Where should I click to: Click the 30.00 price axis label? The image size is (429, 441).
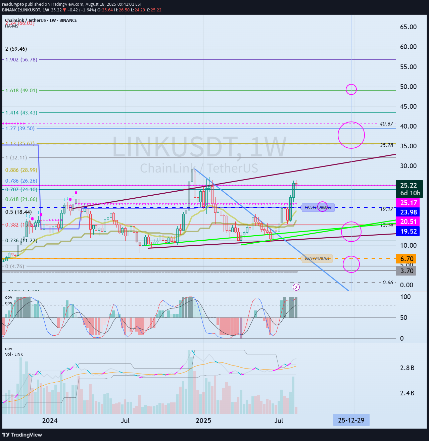408,166
